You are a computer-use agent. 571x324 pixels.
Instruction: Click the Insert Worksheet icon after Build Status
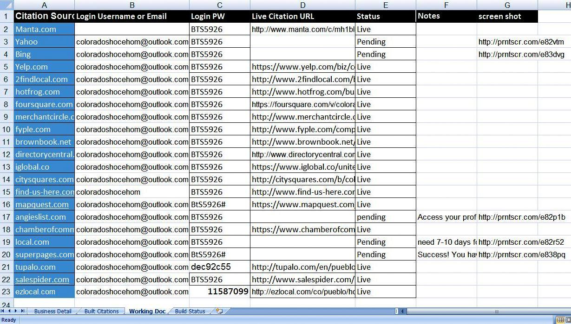[x=219, y=311]
